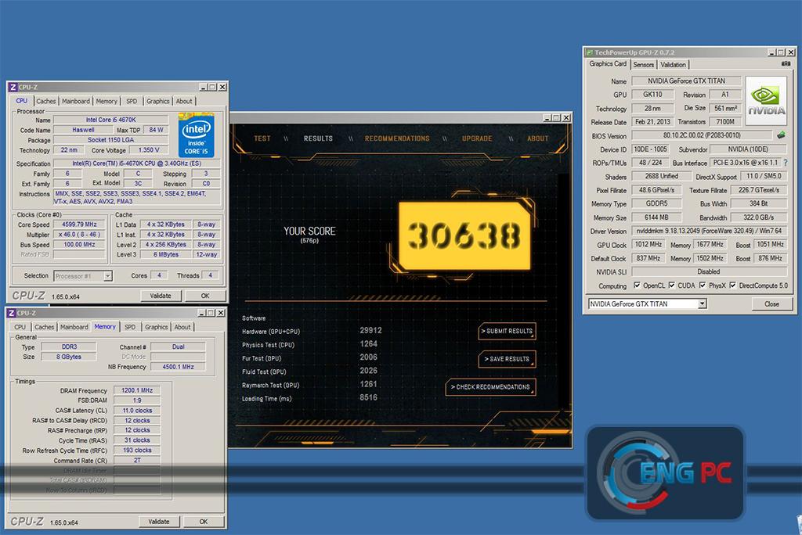Click the NB Frequency 4500.1 MHz value

pos(178,366)
